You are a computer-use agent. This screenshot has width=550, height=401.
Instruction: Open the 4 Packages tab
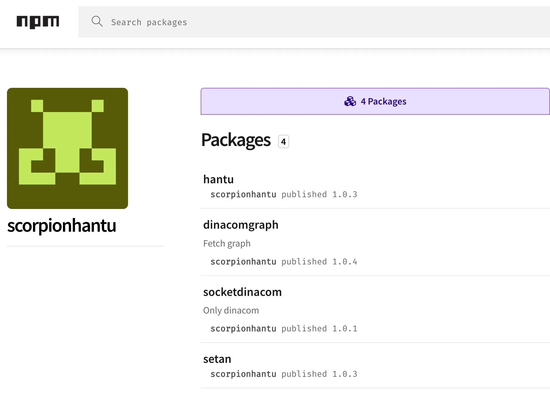pyautogui.click(x=375, y=101)
